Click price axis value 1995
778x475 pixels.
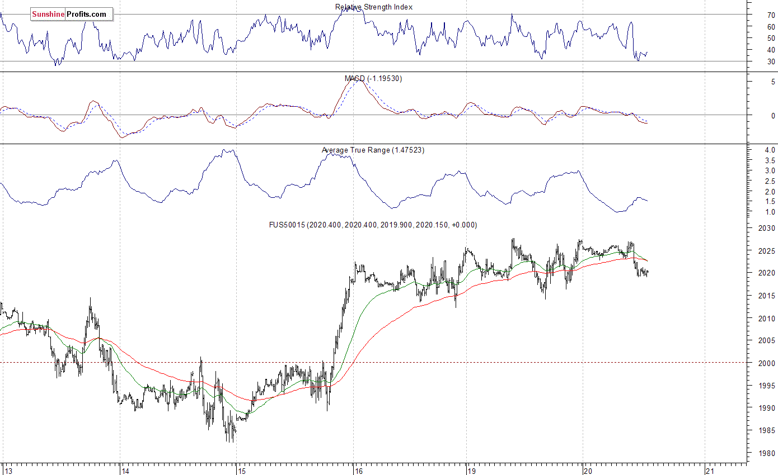[x=767, y=386]
